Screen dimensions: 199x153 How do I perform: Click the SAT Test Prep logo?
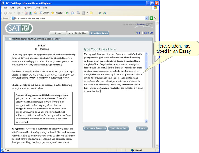point(19,28)
